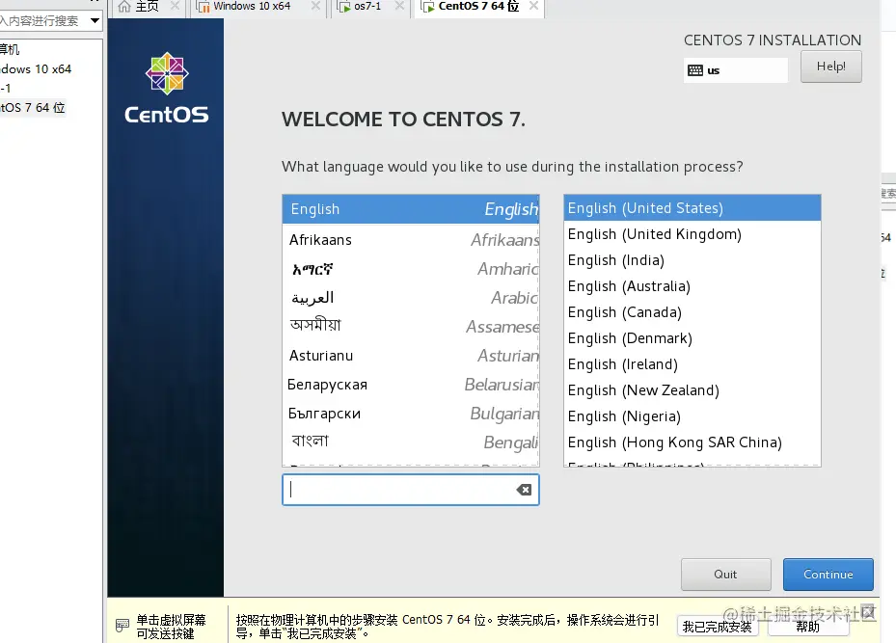Screen dimensions: 896x643
Task: Open the library search dropdown arrow
Action: pos(95,20)
